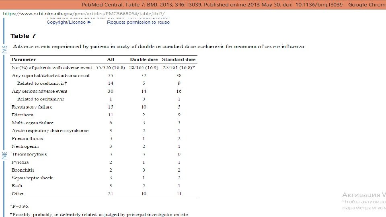Click 'Respiratory failure' row label
The image size is (386, 217).
click(32, 107)
